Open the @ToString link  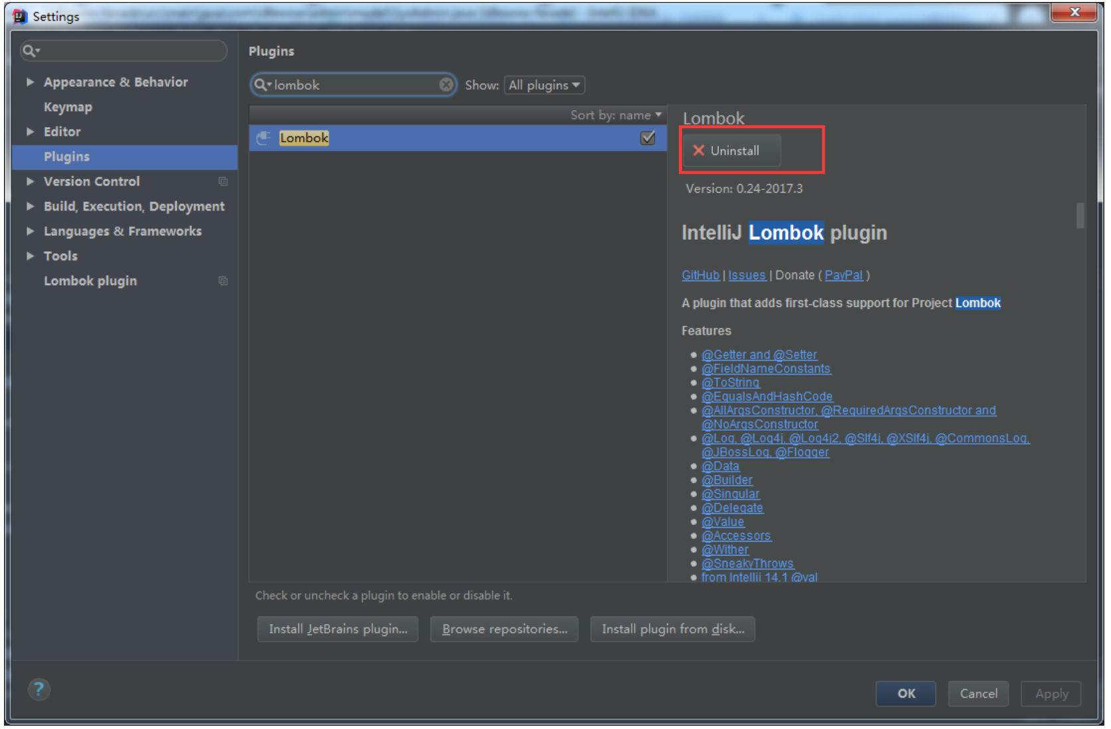click(730, 383)
